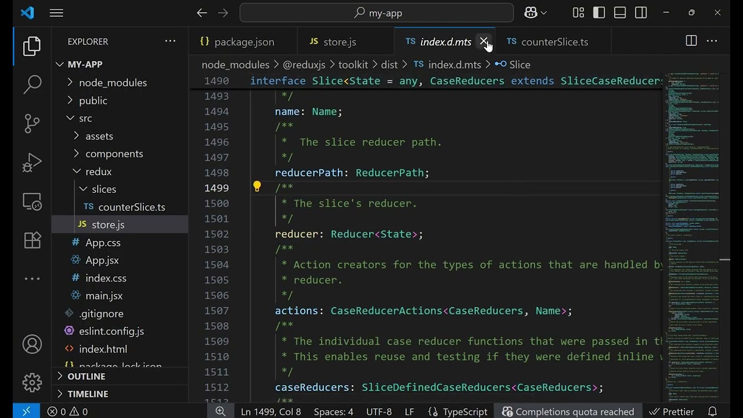This screenshot has height=418, width=743.
Task: Open main.jsx file
Action: [x=120, y=296]
